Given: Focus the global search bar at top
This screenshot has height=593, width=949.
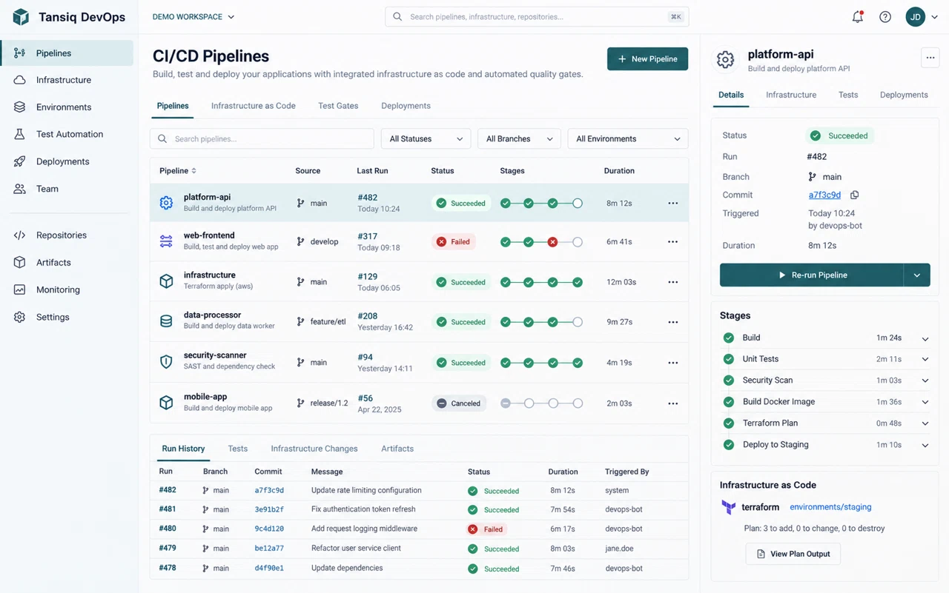Looking at the screenshot, I should pos(537,16).
